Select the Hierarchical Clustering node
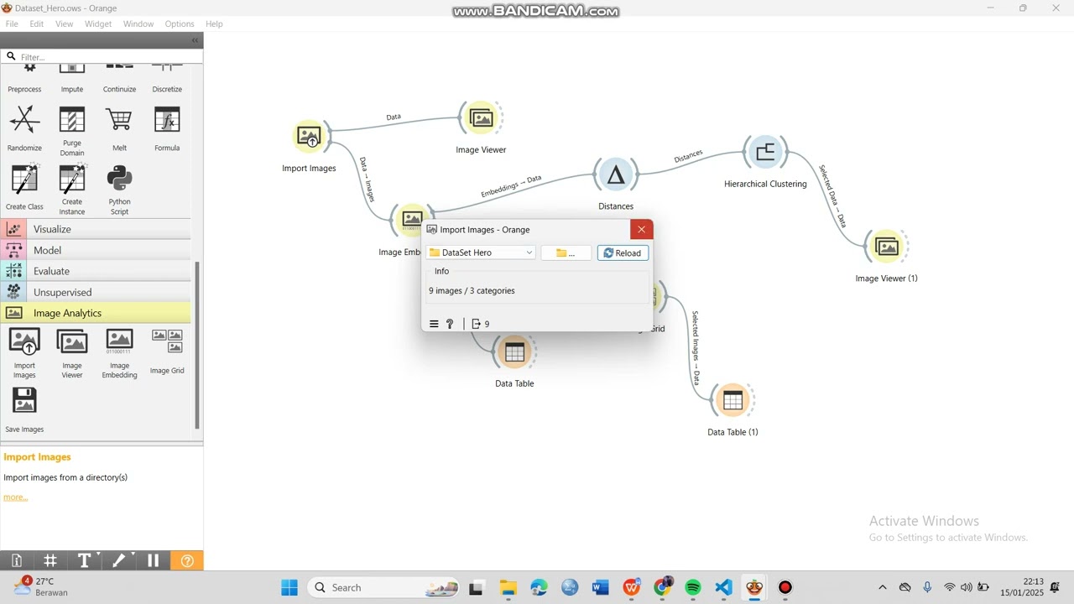This screenshot has width=1074, height=604. pos(765,152)
